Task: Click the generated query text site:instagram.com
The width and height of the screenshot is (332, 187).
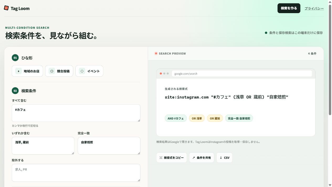Action: coord(187,97)
